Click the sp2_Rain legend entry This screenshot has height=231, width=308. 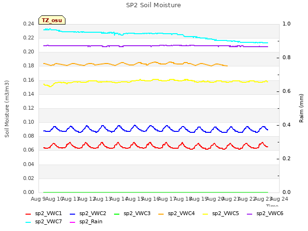(86, 222)
